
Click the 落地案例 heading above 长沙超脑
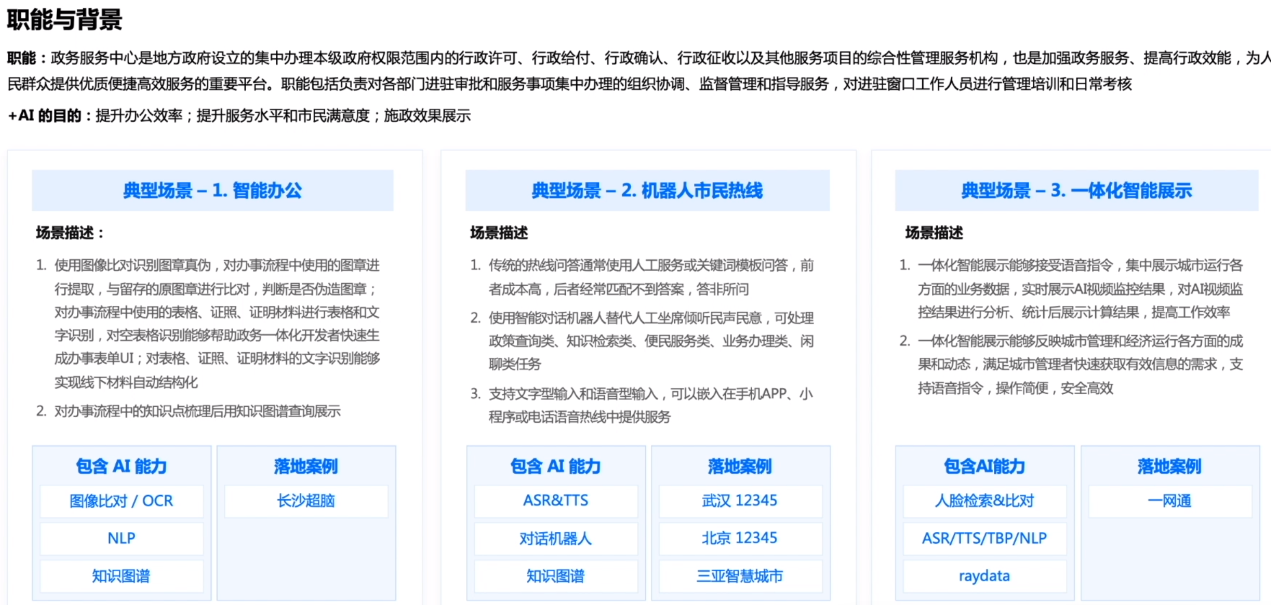click(x=306, y=467)
